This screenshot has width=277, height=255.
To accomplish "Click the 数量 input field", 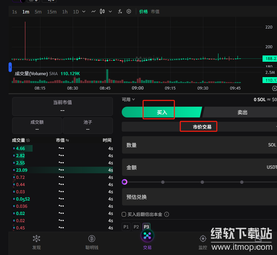I will coord(197,145).
